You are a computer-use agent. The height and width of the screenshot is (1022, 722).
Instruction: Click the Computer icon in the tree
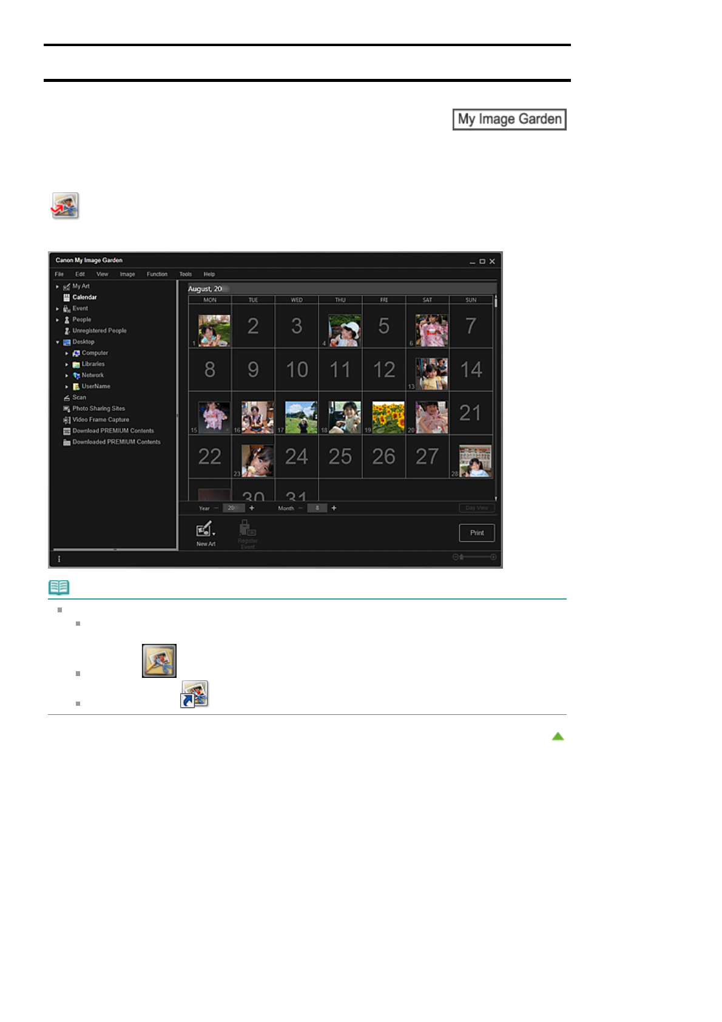pos(76,353)
